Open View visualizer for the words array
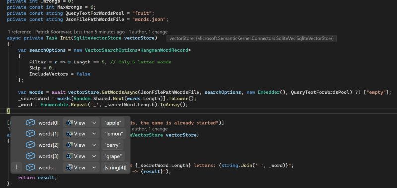Image resolution: width=397 pixels, height=188 pixels. click(x=76, y=167)
